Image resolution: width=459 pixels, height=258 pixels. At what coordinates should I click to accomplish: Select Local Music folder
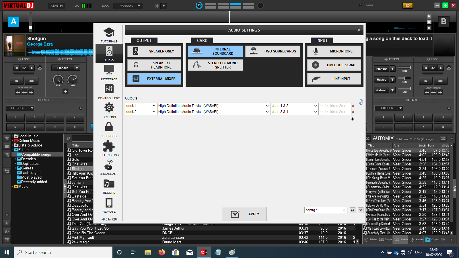click(x=28, y=136)
